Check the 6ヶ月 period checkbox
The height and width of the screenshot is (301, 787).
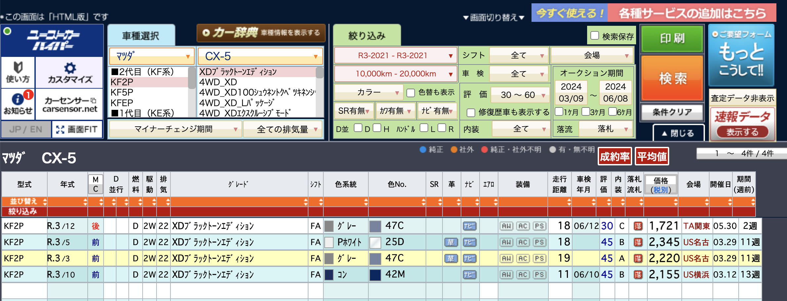[612, 111]
